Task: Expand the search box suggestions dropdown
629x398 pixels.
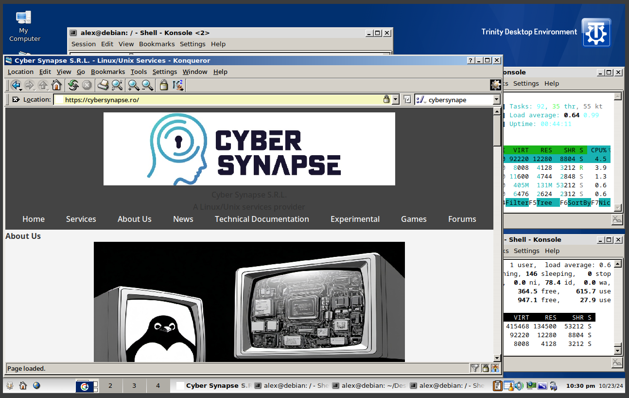Action: [496, 100]
